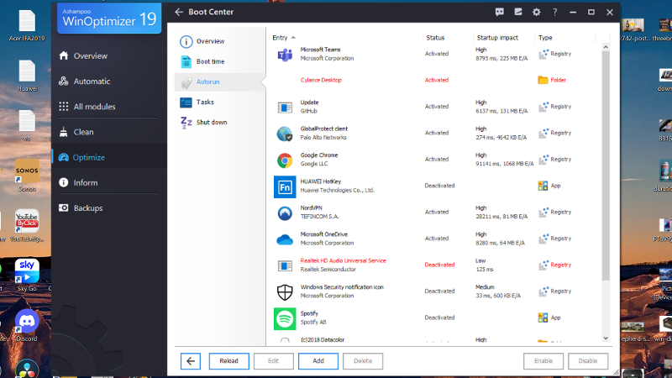
Task: Click the notes icon in title bar
Action: click(x=518, y=12)
